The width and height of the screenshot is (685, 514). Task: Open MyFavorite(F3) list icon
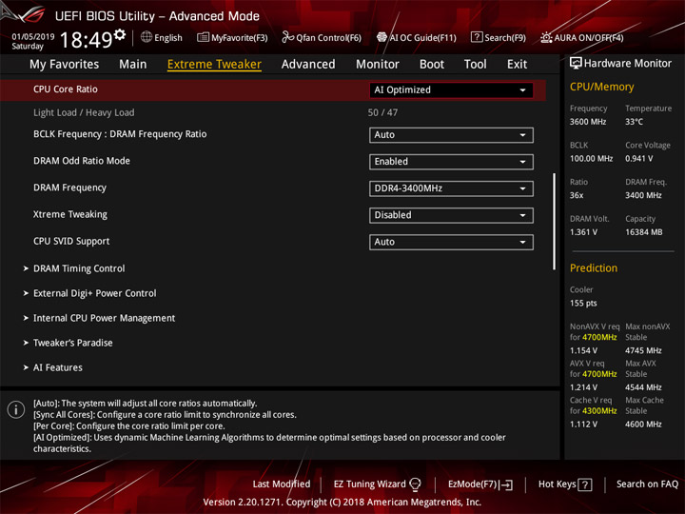click(203, 37)
